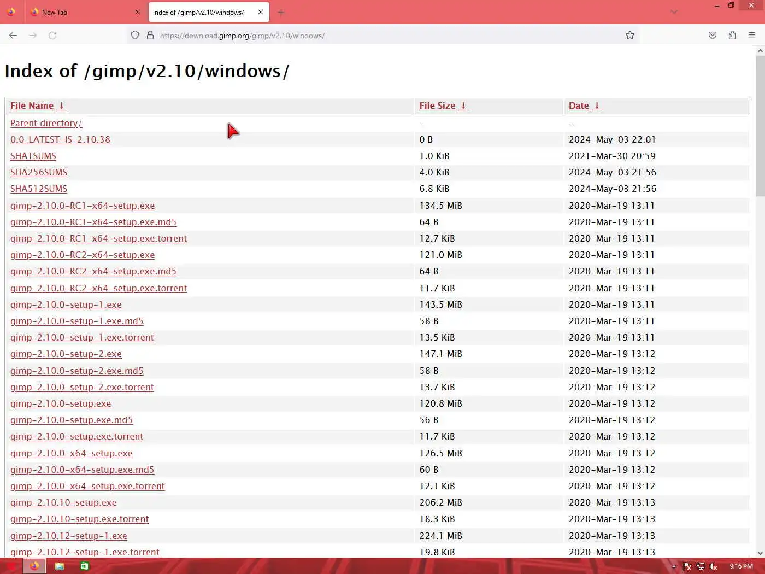Download gimp-2.10.0-setup-2.exe

[x=66, y=354]
